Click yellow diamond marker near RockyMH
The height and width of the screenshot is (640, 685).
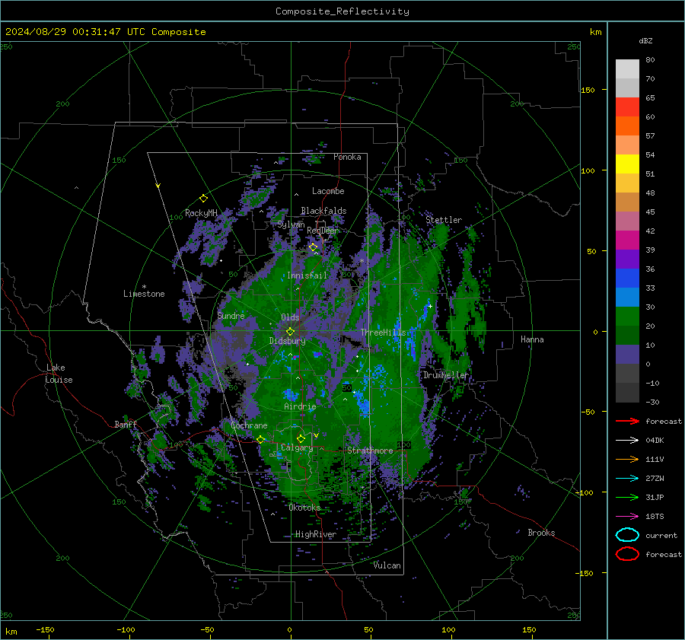(203, 199)
